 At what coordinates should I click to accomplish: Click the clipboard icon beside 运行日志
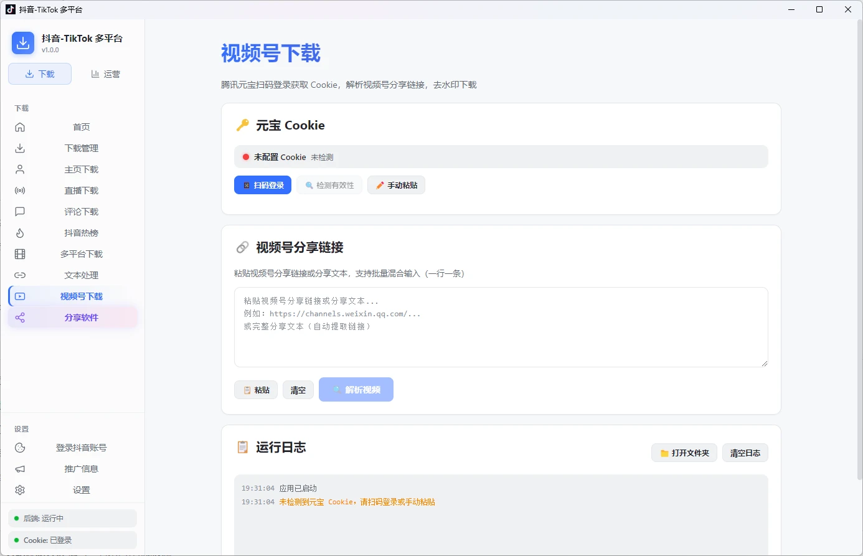click(242, 447)
